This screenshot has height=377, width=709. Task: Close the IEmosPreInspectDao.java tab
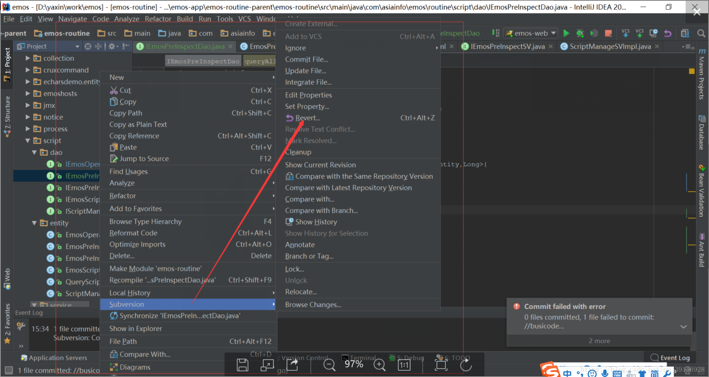(x=231, y=46)
